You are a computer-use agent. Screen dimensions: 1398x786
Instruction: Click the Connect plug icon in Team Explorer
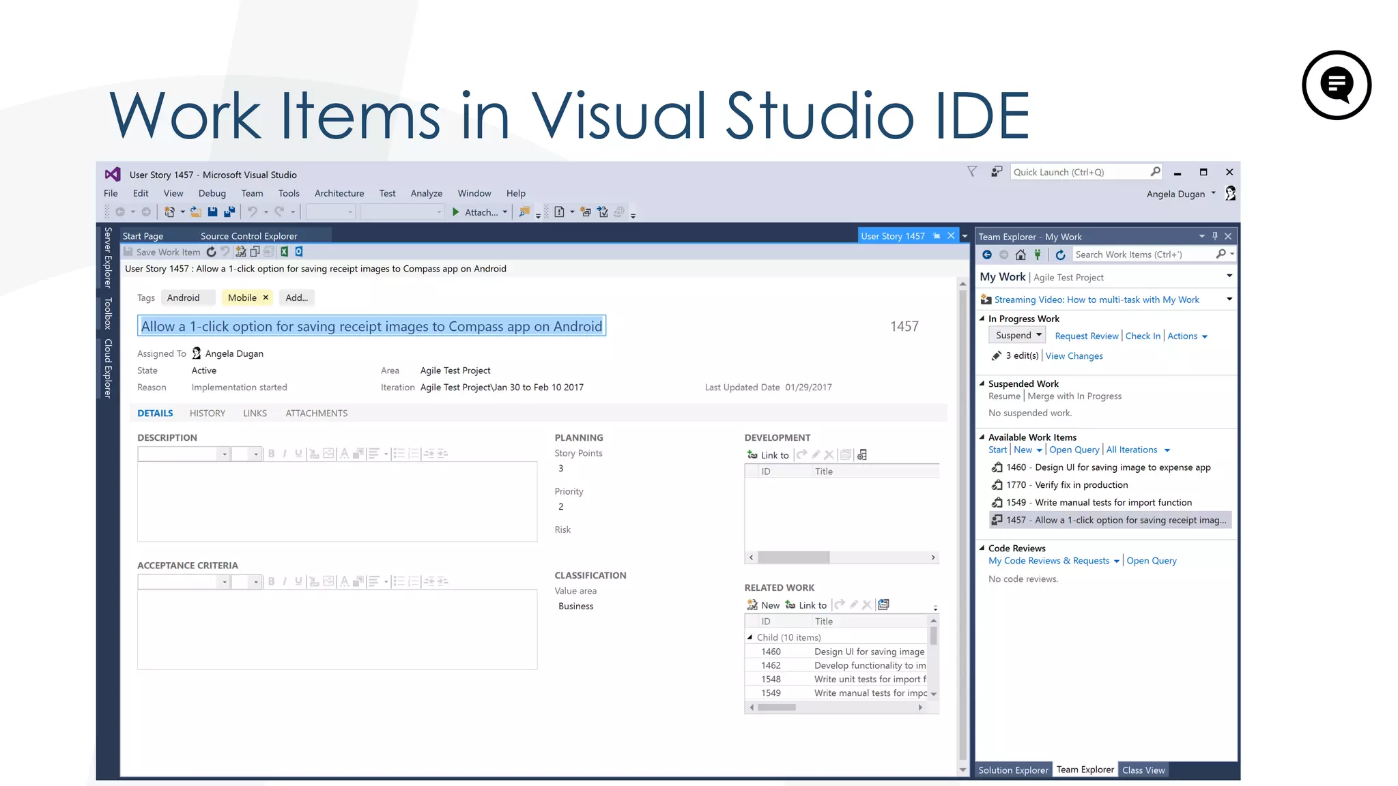(x=1038, y=254)
